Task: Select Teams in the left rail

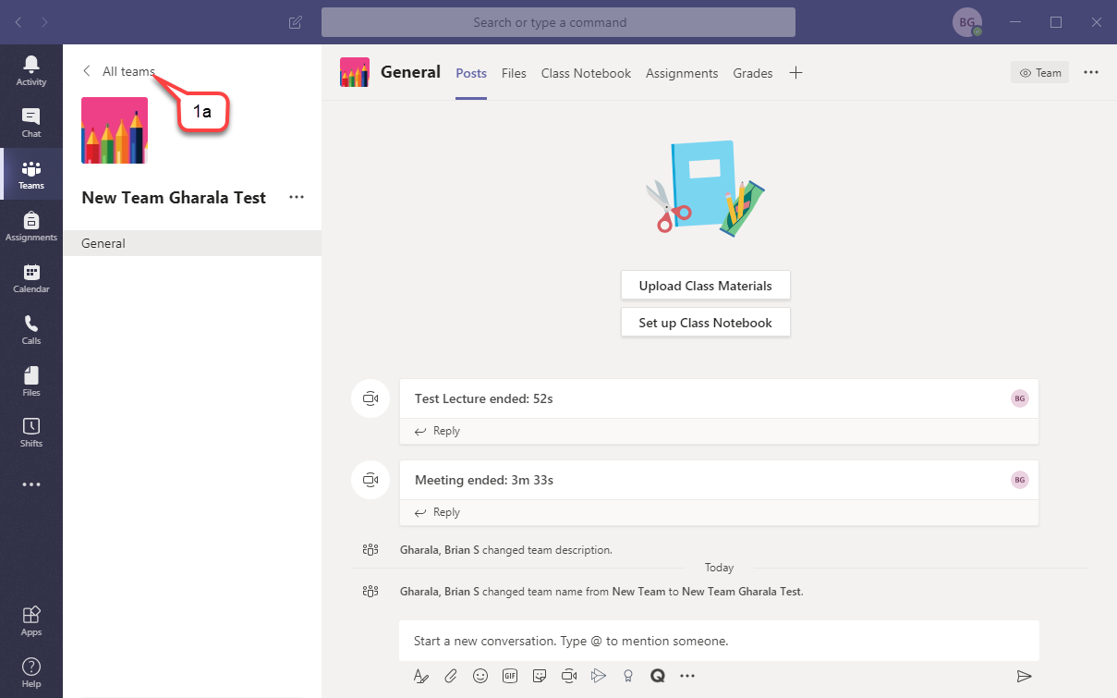Action: 31,174
